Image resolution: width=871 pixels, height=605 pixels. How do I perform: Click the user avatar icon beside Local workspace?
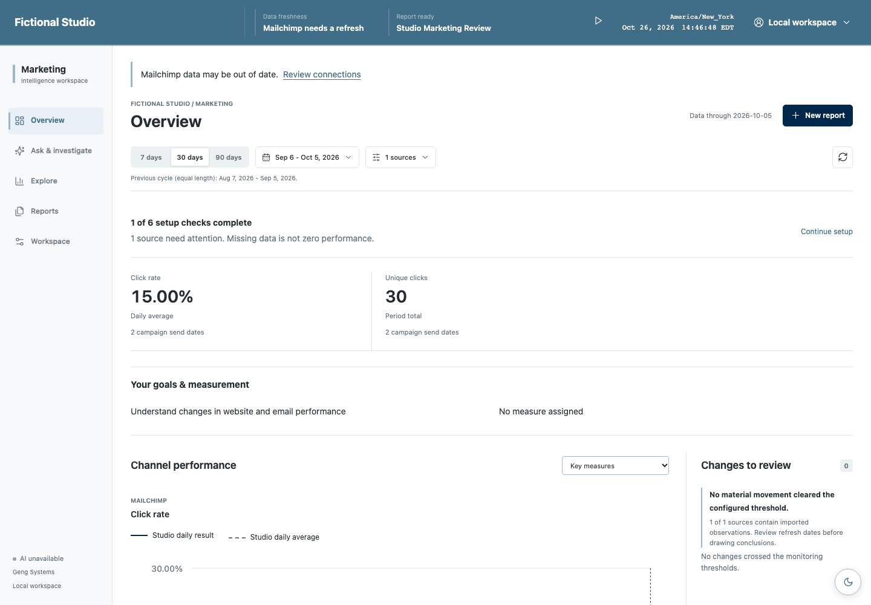[758, 22]
